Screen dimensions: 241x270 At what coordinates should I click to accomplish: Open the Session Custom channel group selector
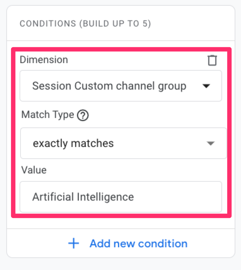(x=120, y=86)
